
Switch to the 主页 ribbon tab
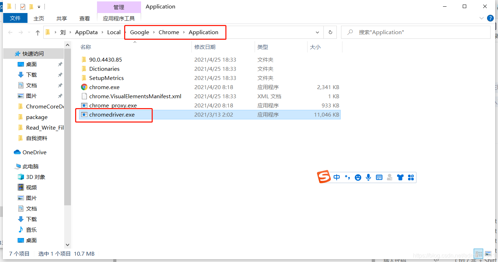39,18
